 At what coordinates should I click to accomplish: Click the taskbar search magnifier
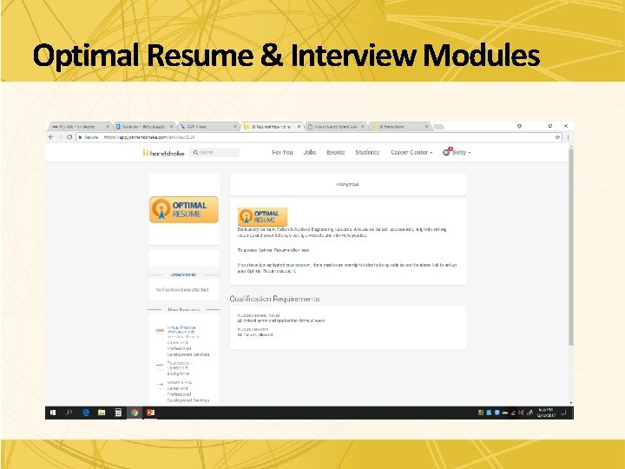(69, 413)
